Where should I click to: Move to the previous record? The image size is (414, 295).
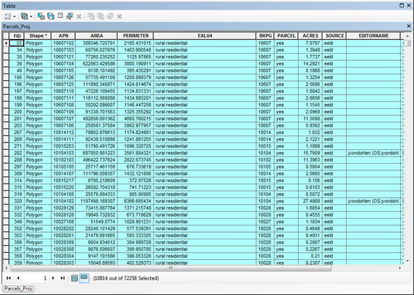click(x=17, y=278)
